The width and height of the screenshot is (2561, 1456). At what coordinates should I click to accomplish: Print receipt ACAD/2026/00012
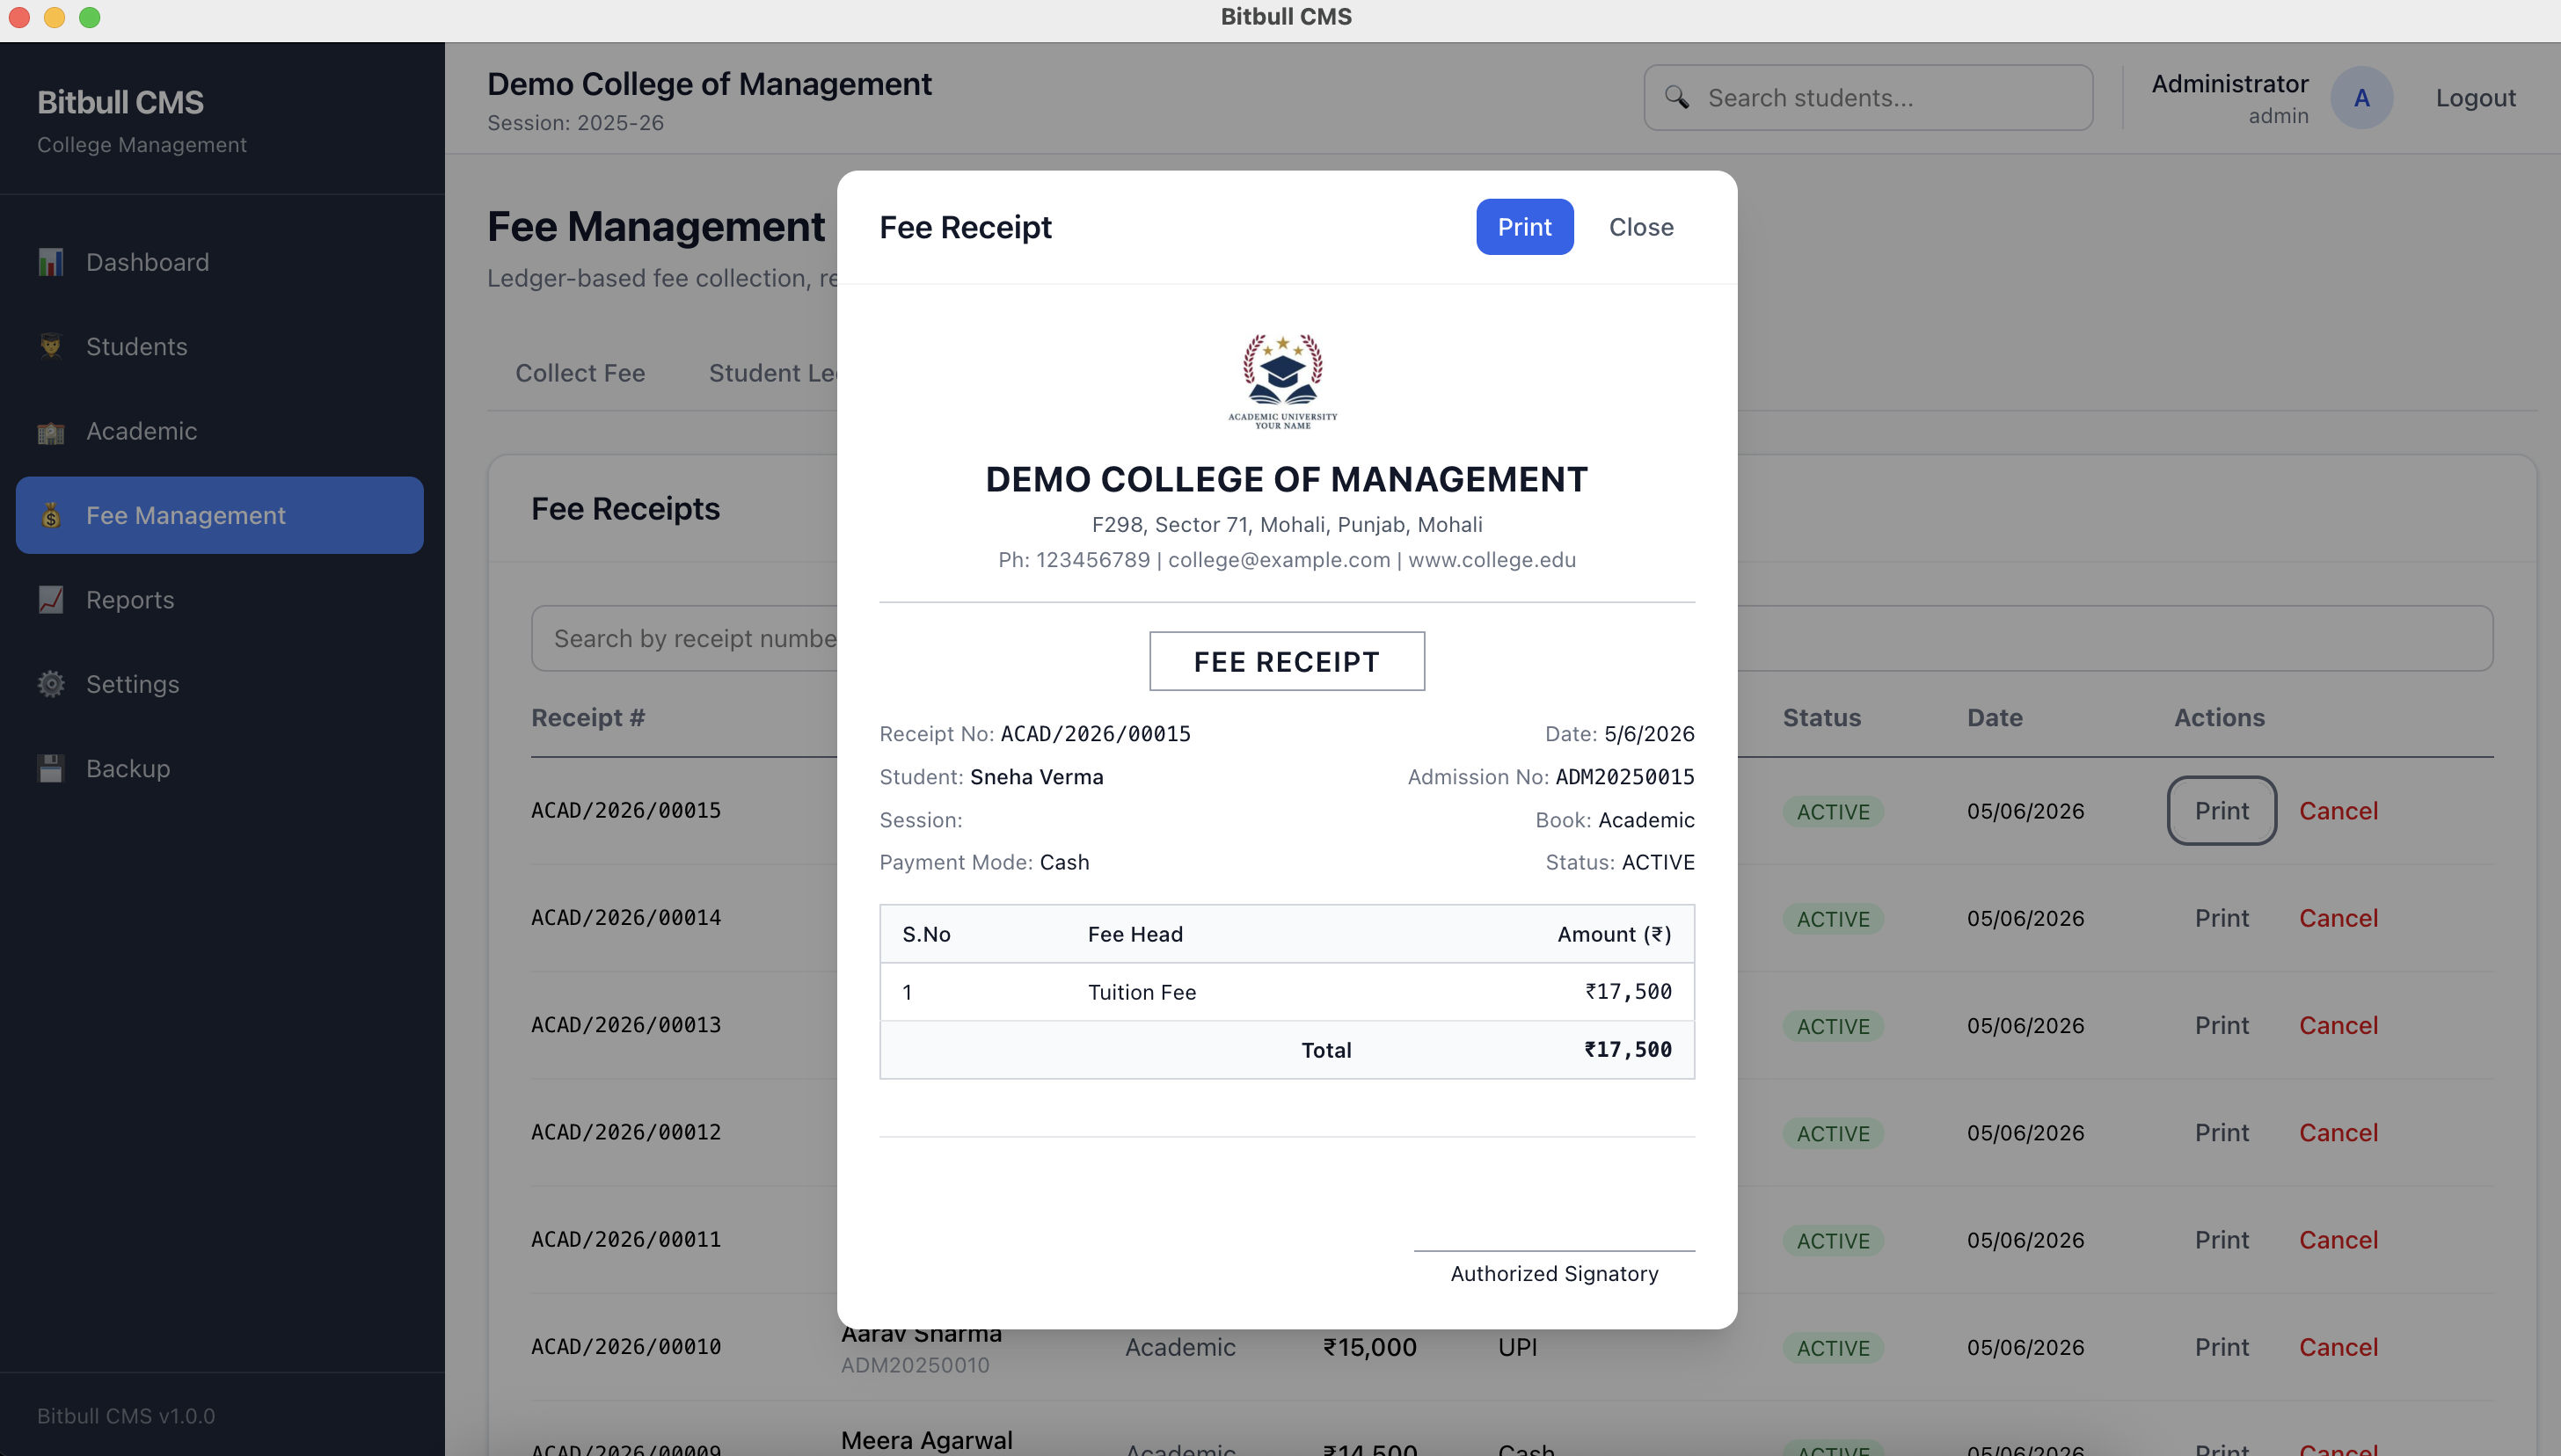point(2221,1132)
